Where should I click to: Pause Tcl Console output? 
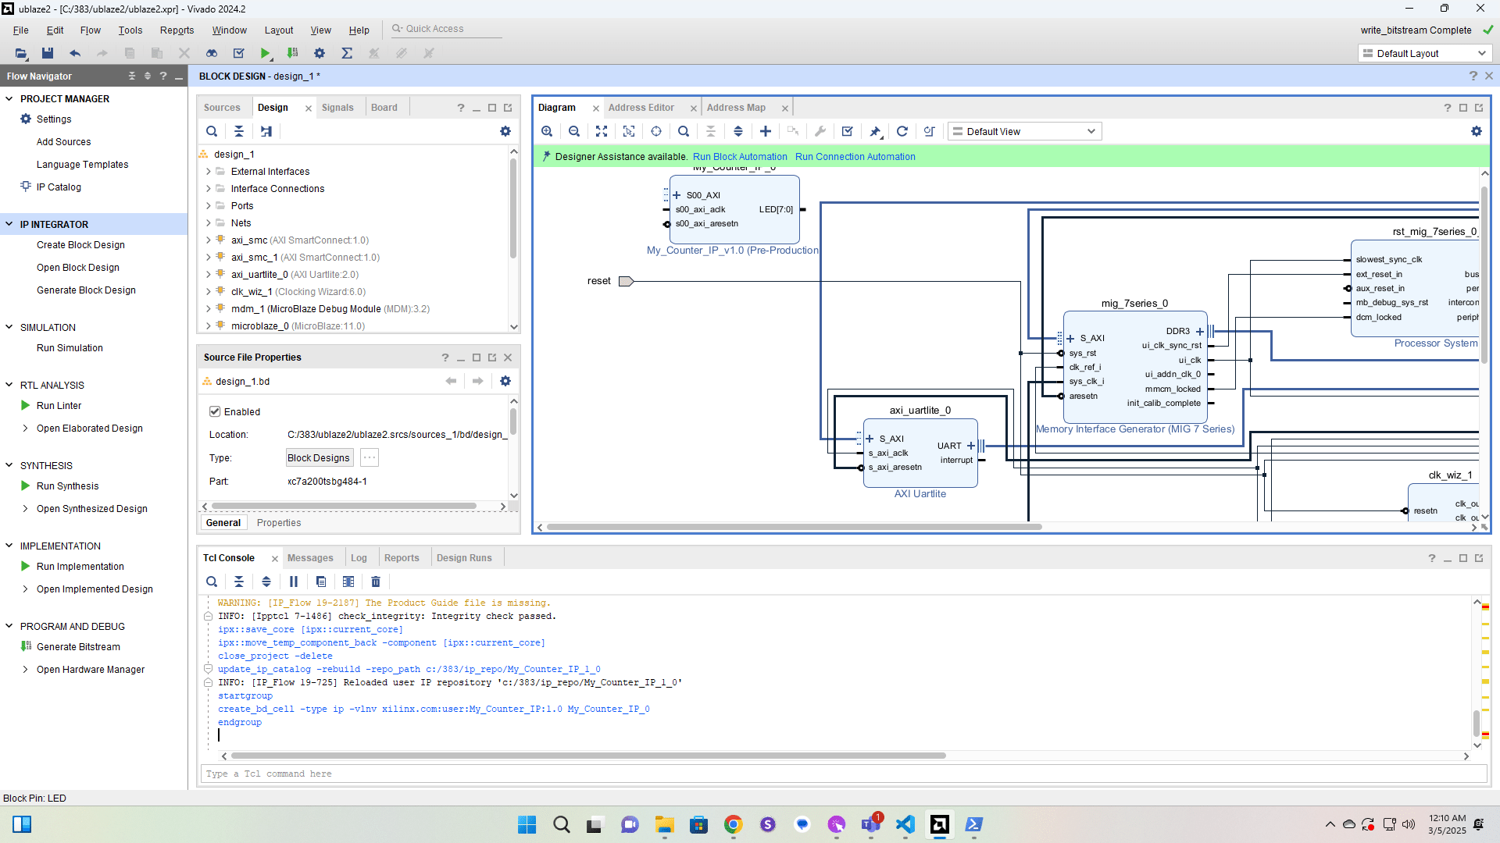click(294, 582)
